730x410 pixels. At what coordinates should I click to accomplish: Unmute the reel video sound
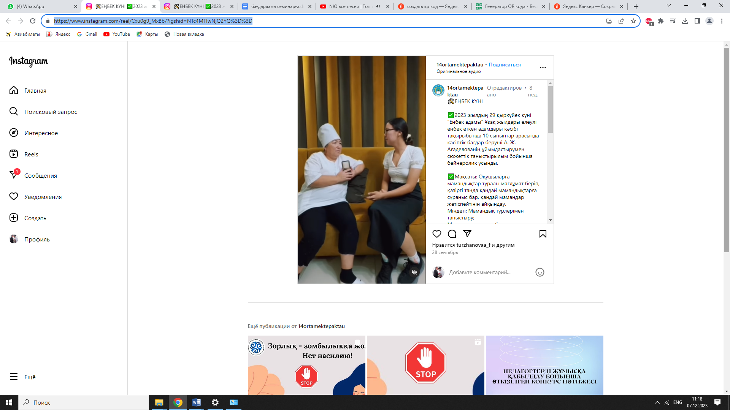coord(414,272)
